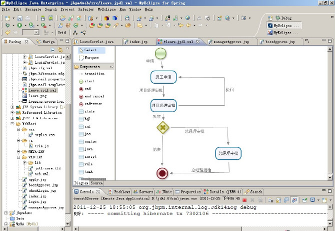
Task: Switch to the Source tab of editor
Action: pyautogui.click(x=96, y=183)
